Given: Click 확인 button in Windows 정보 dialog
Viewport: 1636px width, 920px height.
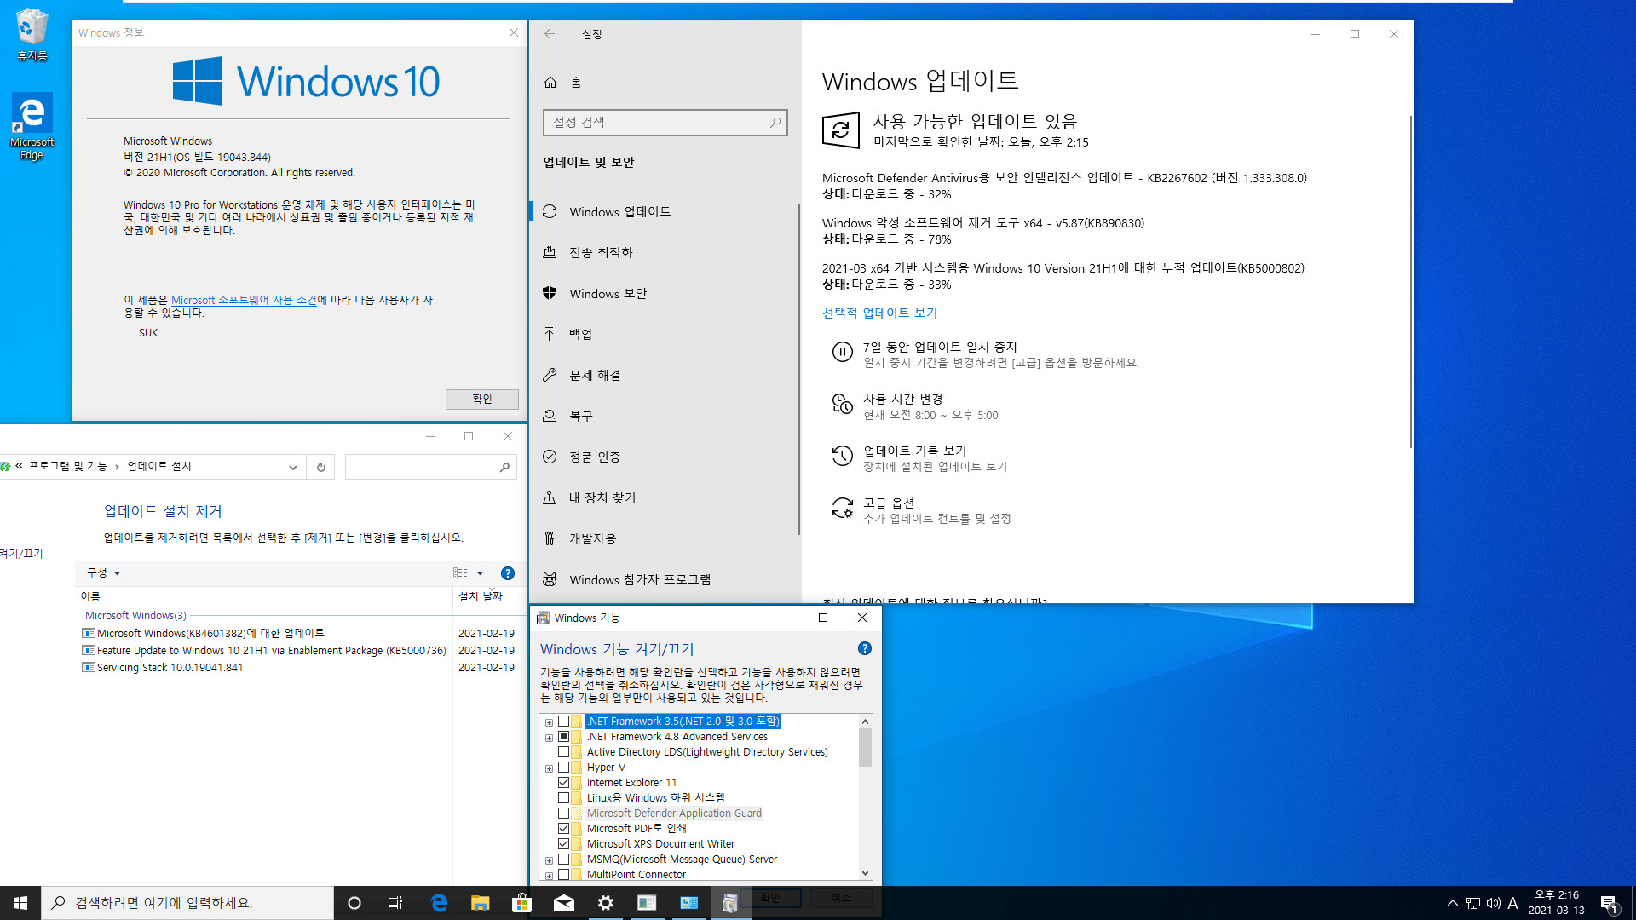Looking at the screenshot, I should (480, 399).
